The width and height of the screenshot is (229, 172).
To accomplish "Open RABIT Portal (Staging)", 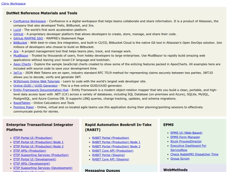I will (x=109, y=155).
